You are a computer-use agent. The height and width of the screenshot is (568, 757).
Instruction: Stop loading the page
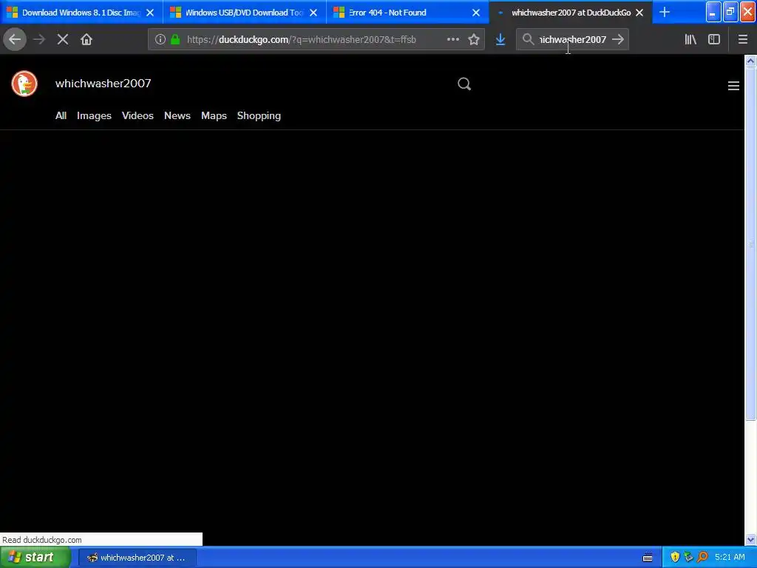(63, 40)
